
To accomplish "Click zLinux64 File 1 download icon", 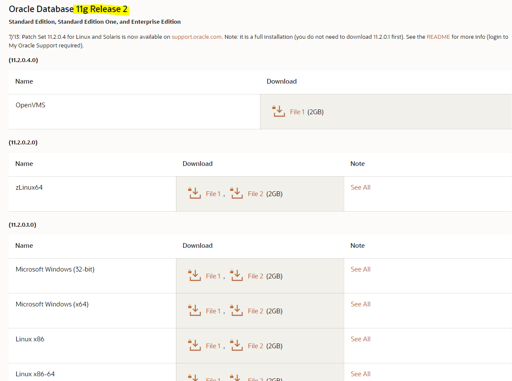I will pyautogui.click(x=194, y=193).
